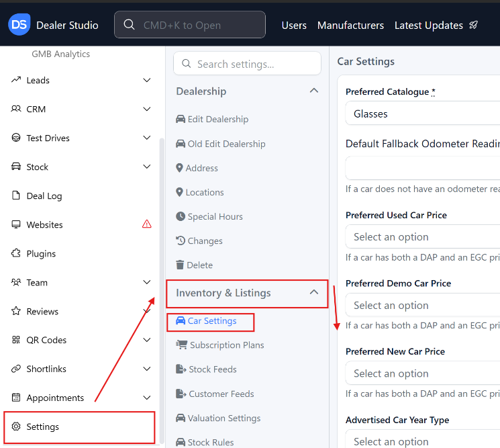Click the CMD+K to Open search box

pos(190,26)
